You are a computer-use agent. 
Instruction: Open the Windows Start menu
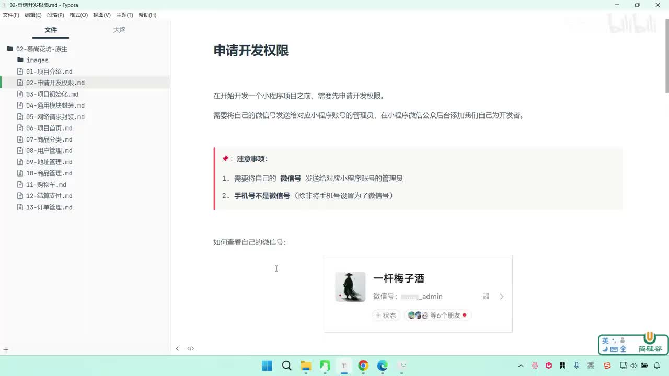[x=267, y=366]
